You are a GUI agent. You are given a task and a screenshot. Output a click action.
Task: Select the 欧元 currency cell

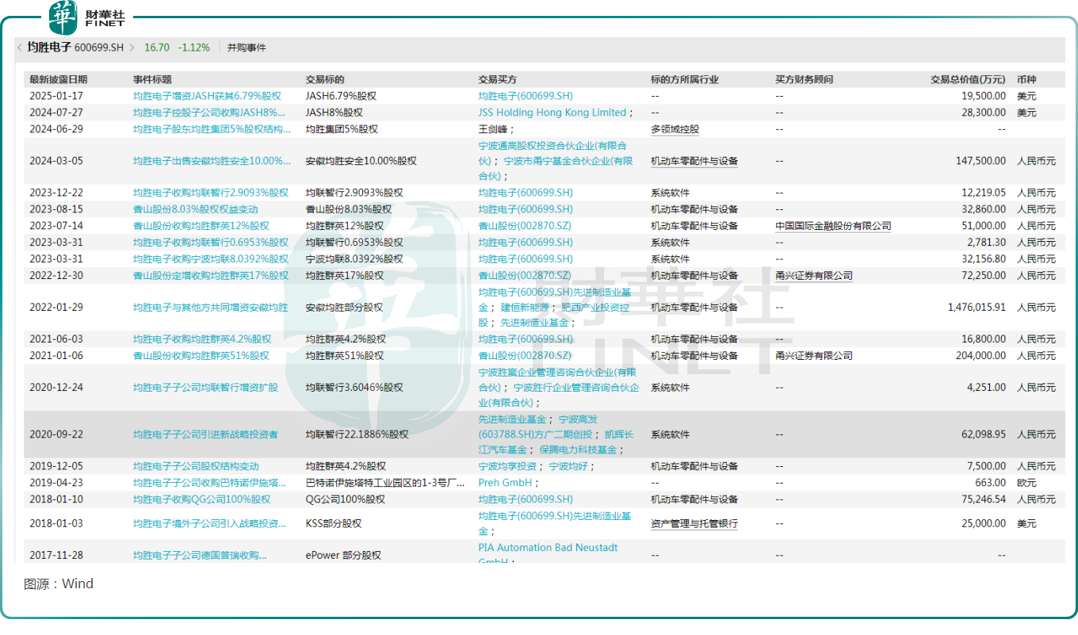pos(1026,483)
